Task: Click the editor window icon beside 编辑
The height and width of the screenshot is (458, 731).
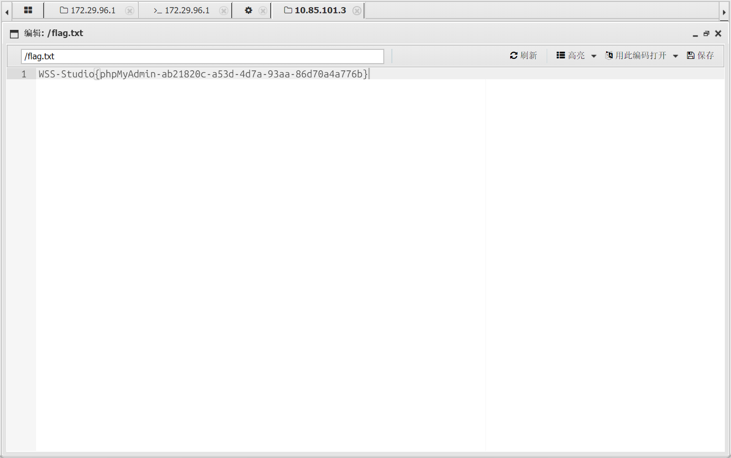Action: pos(14,34)
